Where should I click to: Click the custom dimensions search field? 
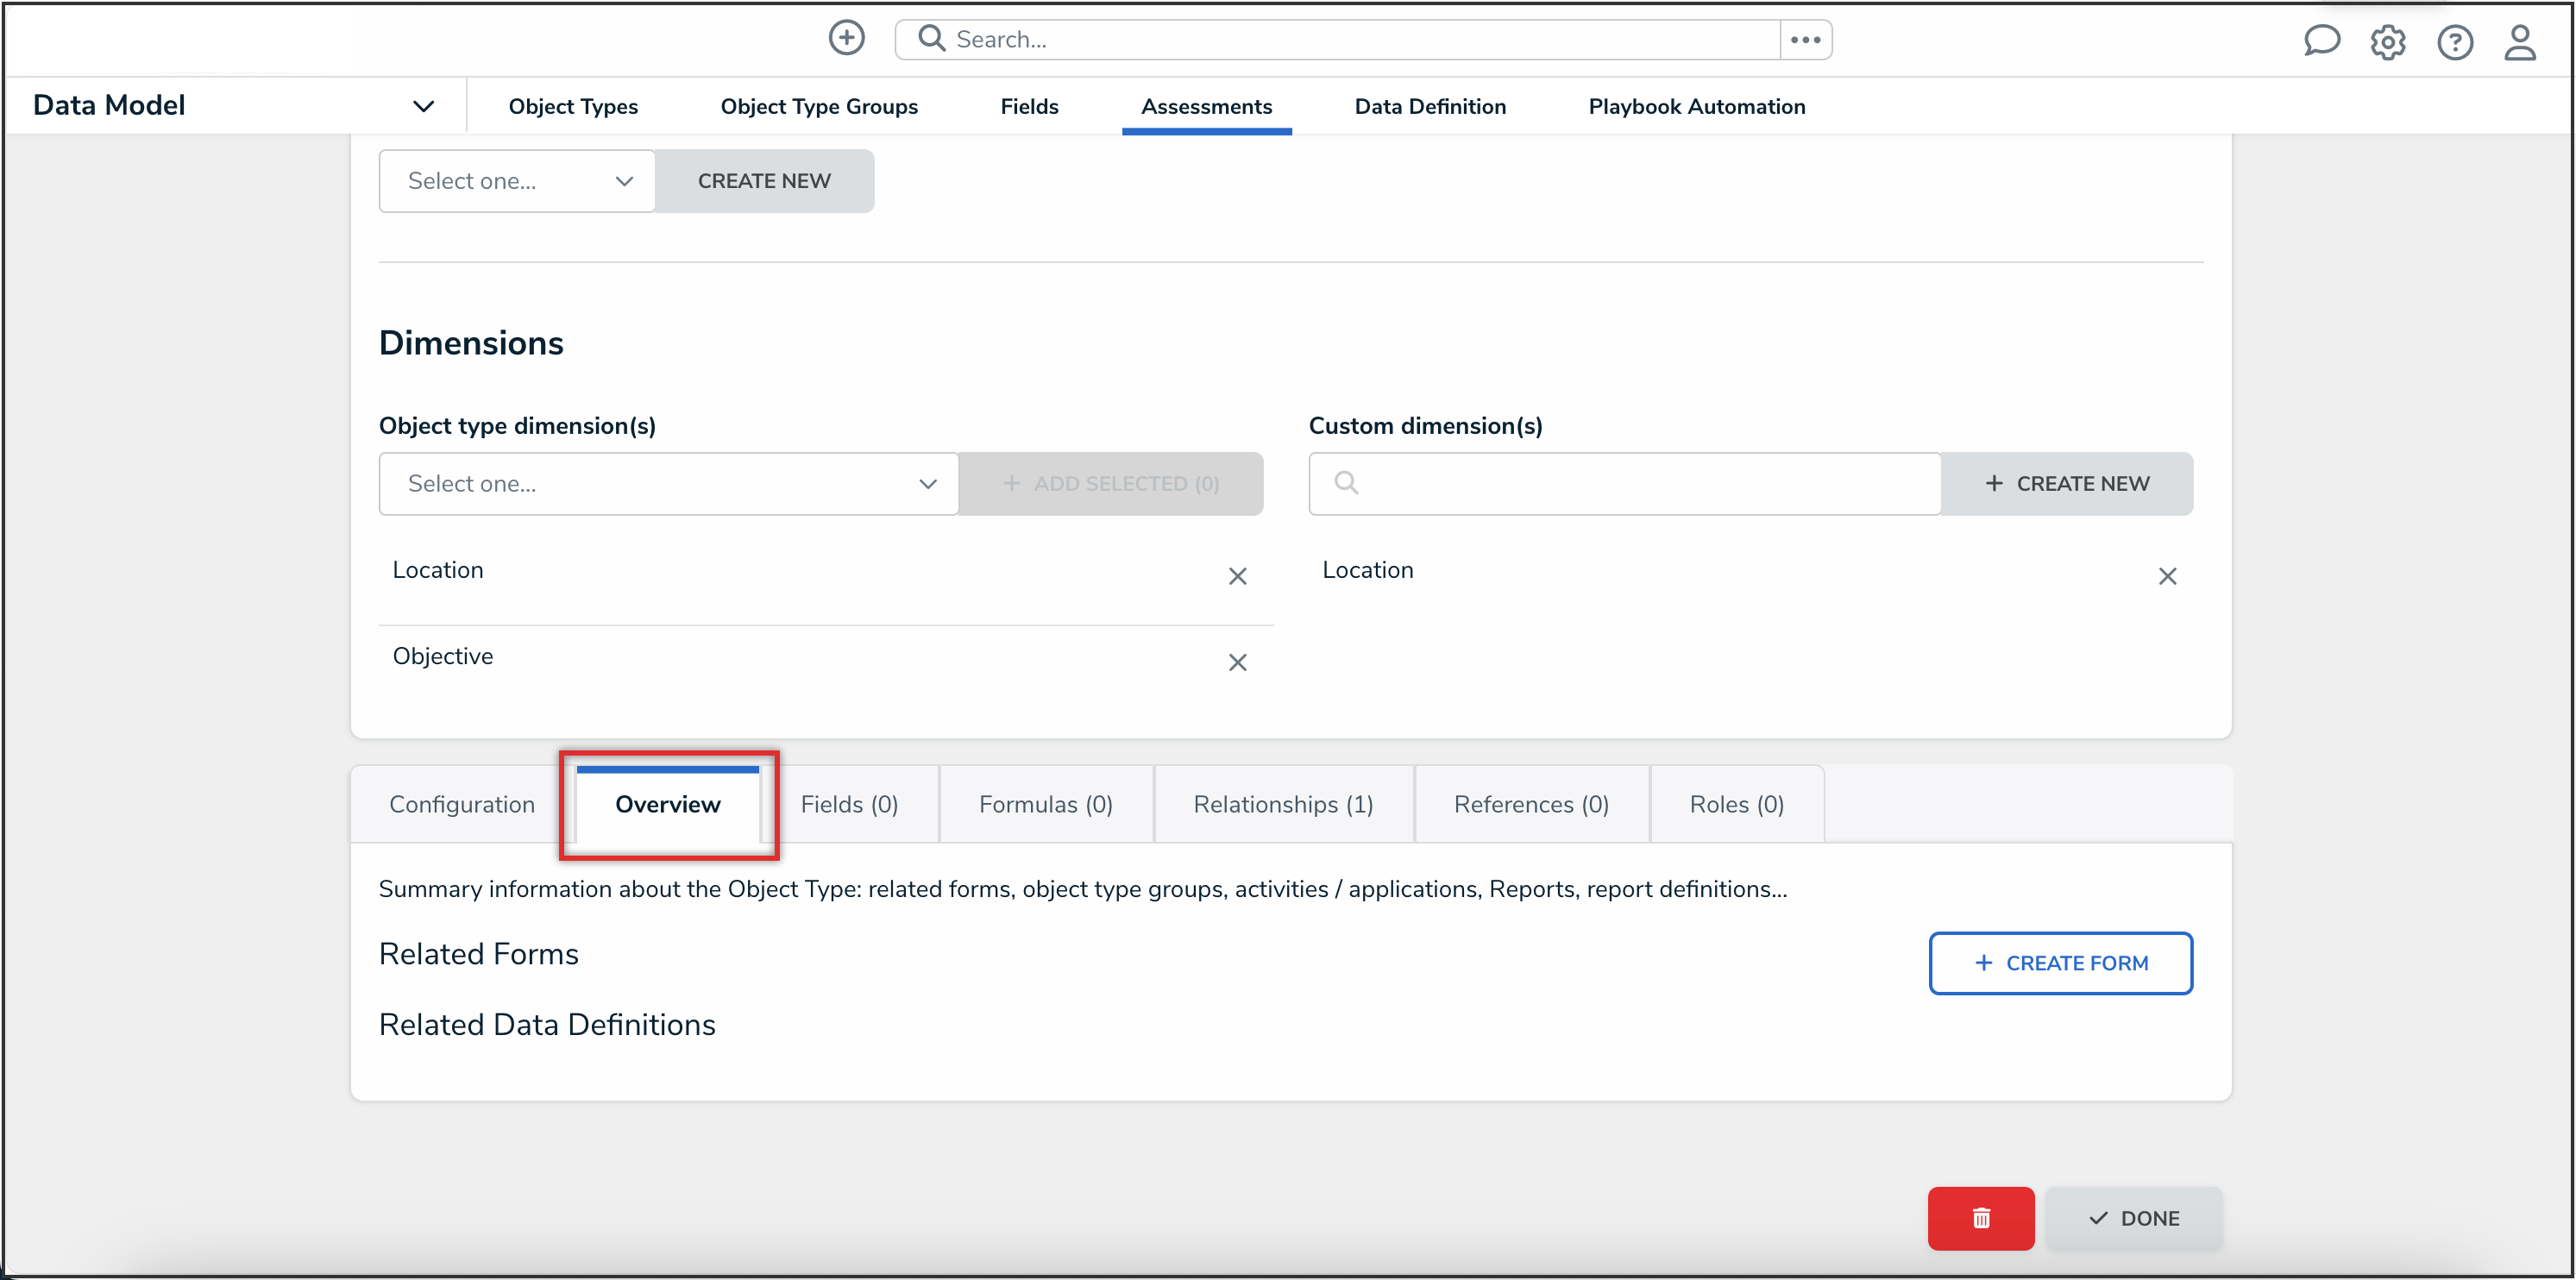click(x=1640, y=484)
